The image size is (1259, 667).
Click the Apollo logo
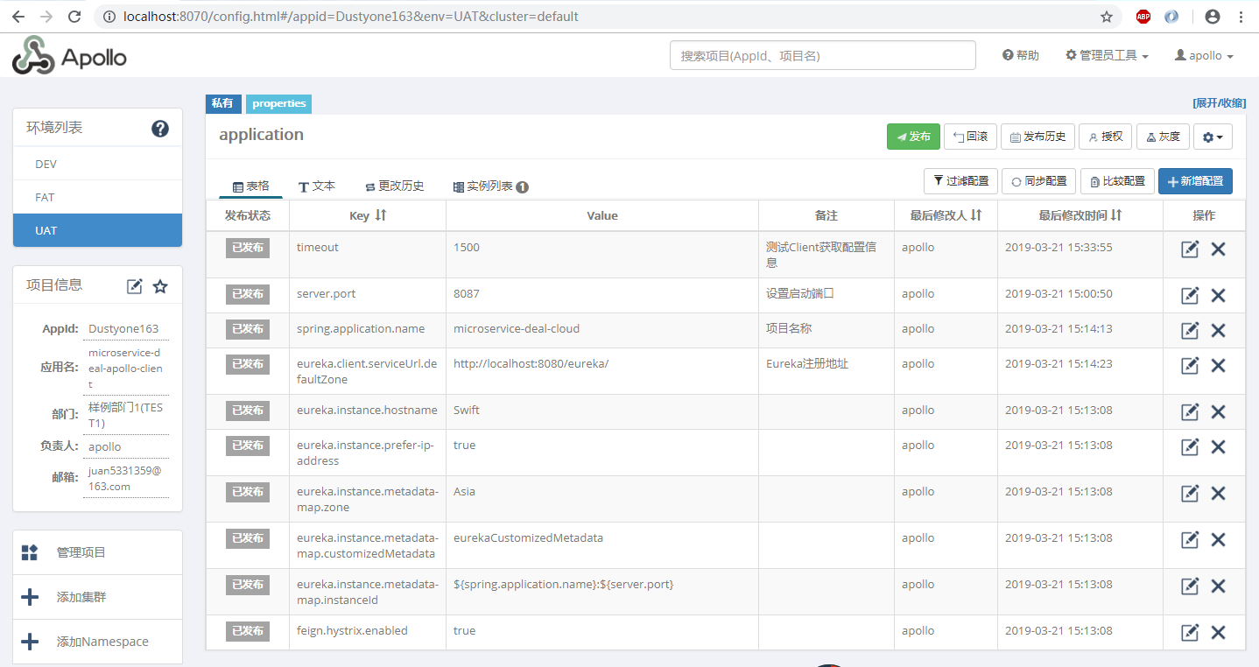click(x=69, y=56)
